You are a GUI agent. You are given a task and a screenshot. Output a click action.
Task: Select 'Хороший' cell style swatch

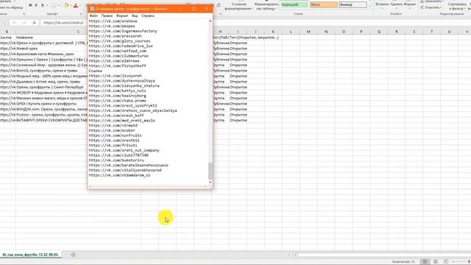tap(294, 5)
